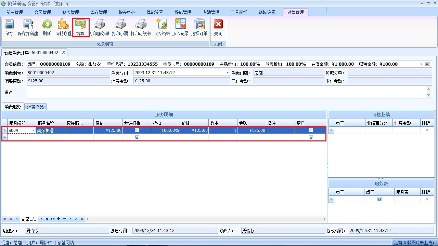
Task: Enable the 赠送 gift checkbox
Action: pyautogui.click(x=311, y=130)
